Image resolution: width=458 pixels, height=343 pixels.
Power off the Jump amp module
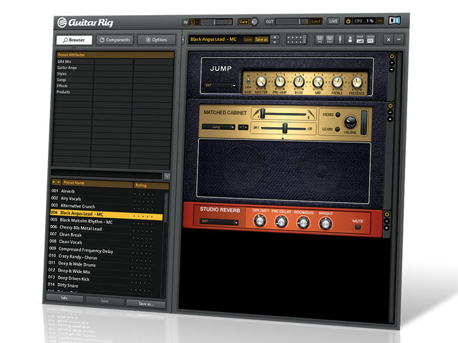pos(391,56)
